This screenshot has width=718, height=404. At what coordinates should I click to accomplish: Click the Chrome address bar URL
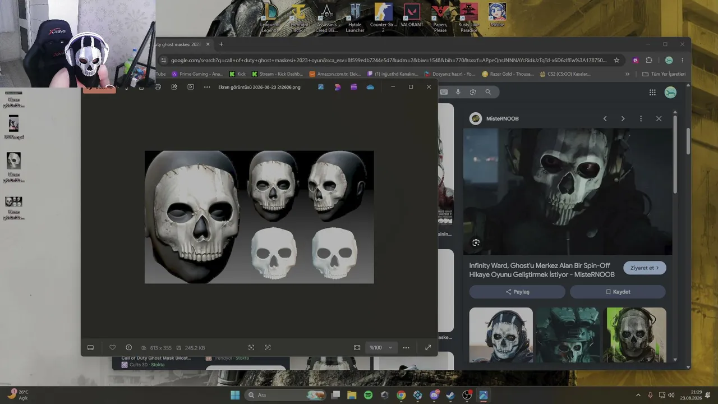point(389,60)
